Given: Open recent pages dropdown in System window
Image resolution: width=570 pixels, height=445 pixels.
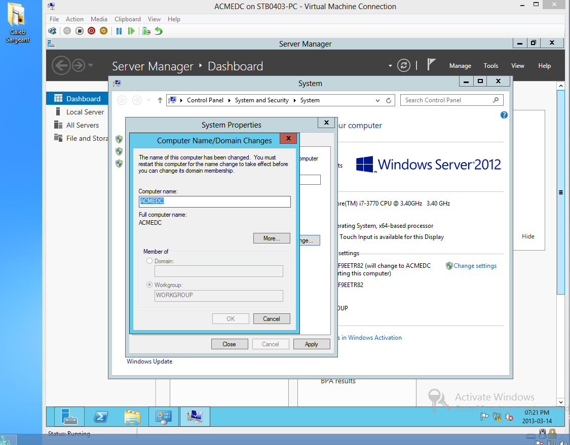Looking at the screenshot, I should coord(148,100).
